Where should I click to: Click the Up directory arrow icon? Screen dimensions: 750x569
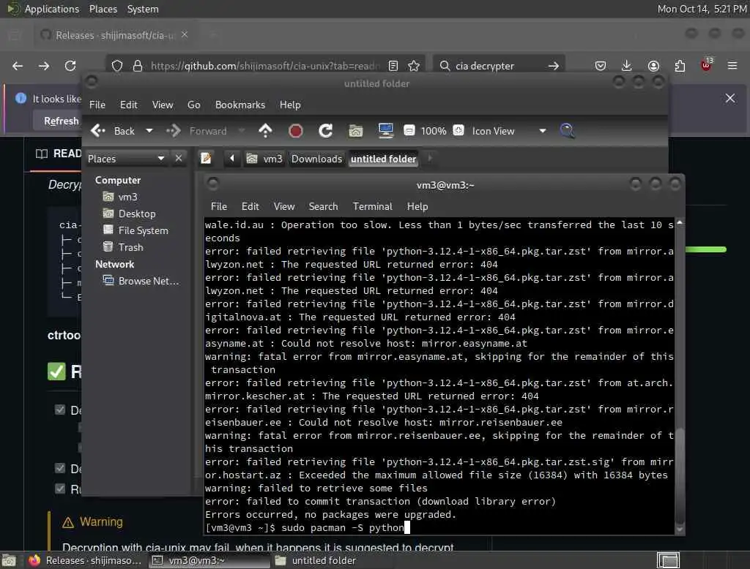[265, 130]
